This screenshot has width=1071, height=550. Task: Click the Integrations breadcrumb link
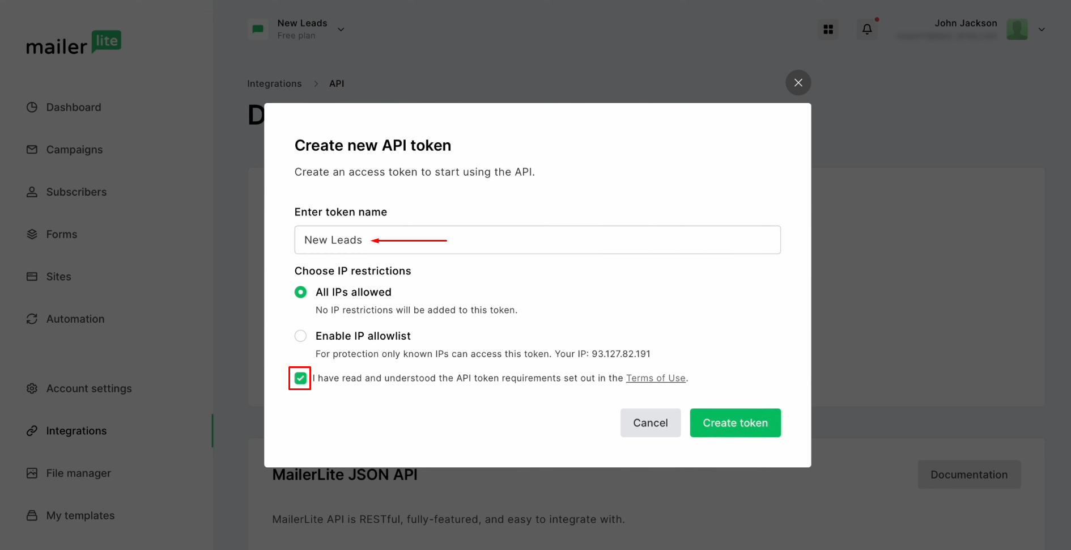[x=274, y=83]
